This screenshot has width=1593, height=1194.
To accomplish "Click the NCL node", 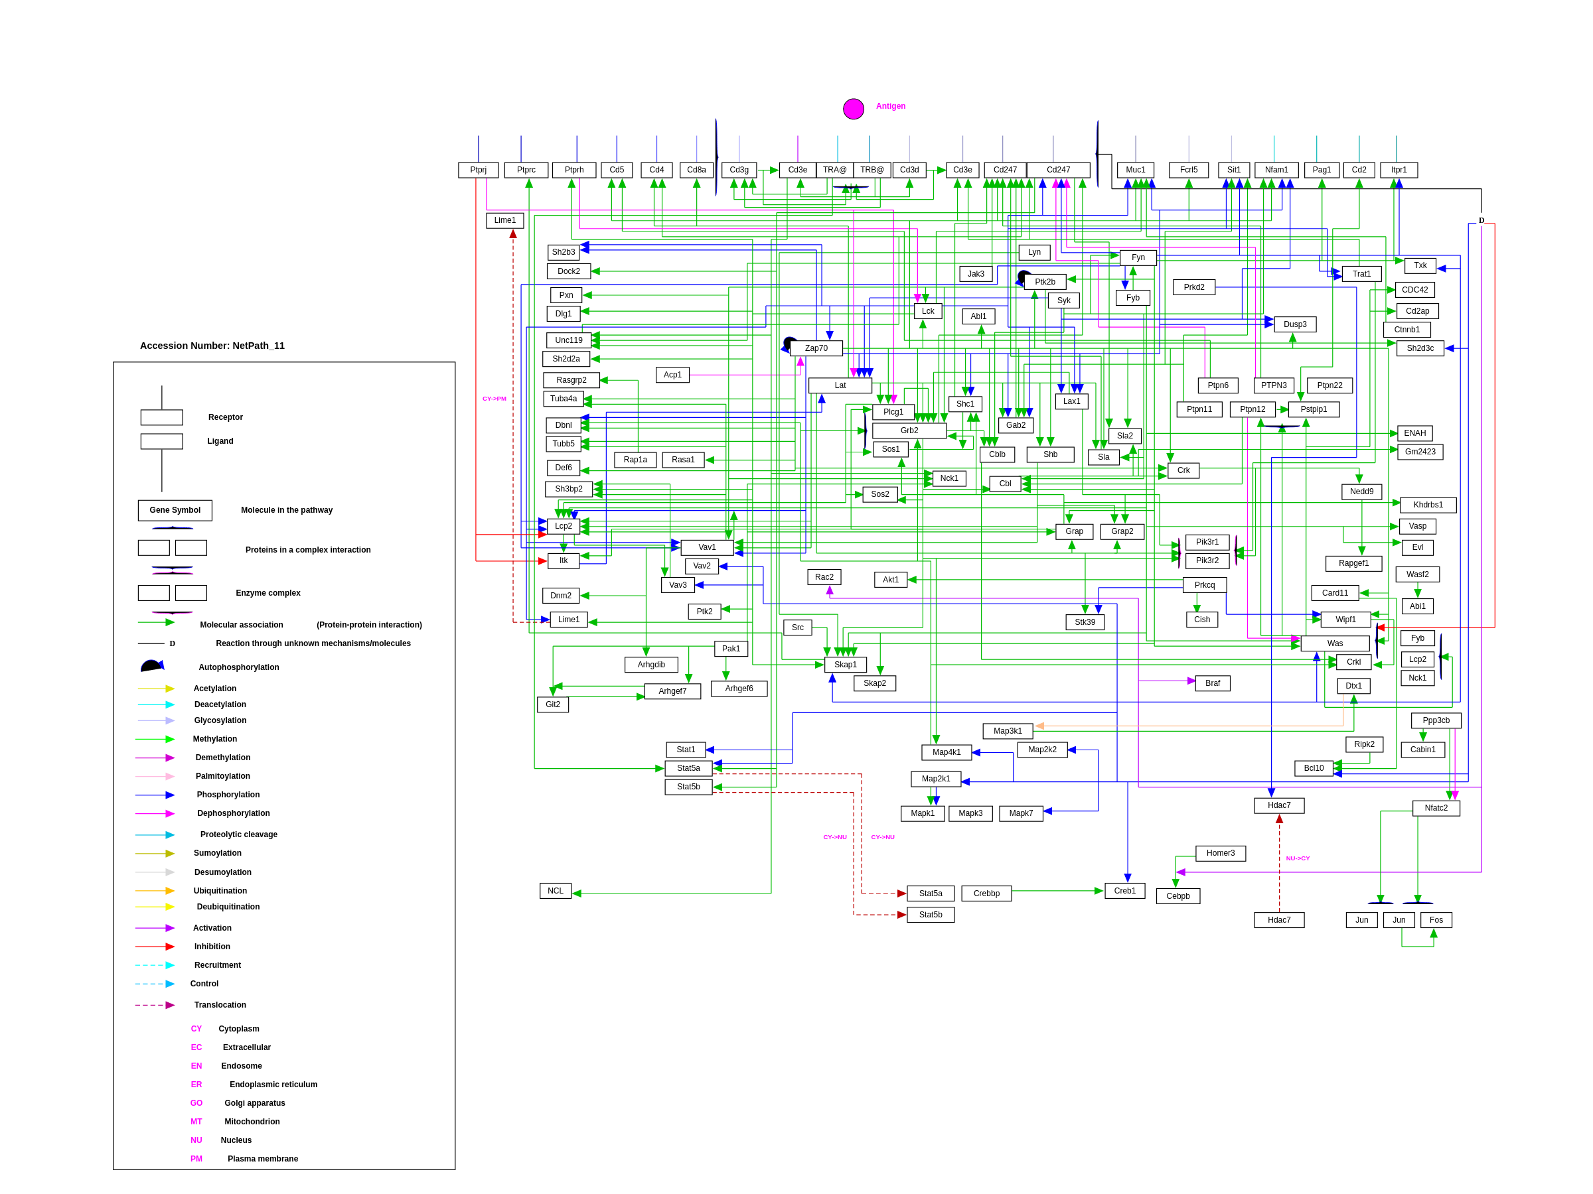I will (x=556, y=891).
